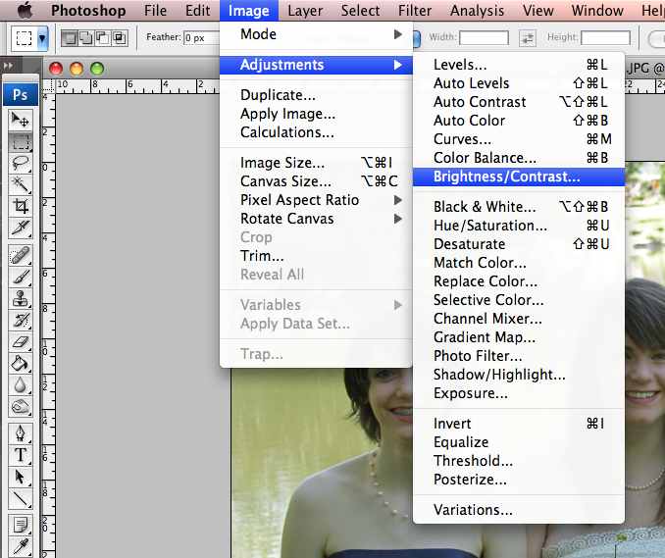The height and width of the screenshot is (558, 665).
Task: Select the Horizontal Type tool
Action: [x=20, y=455]
